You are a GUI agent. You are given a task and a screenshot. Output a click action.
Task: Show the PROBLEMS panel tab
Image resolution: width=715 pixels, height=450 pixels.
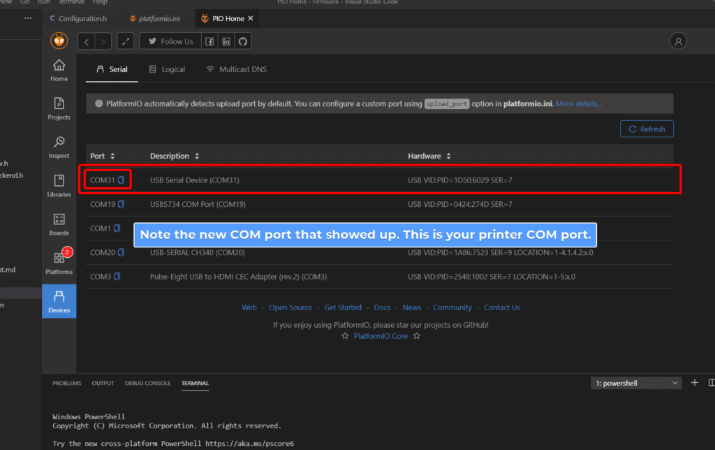[66, 384]
